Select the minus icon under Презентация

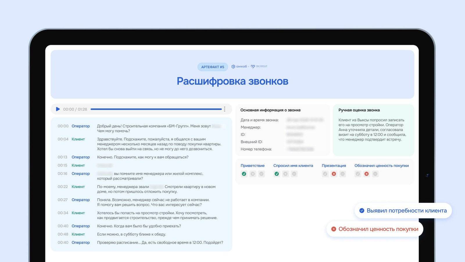pyautogui.click(x=343, y=174)
